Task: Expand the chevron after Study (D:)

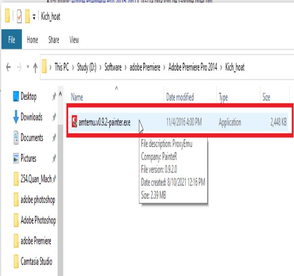Action: tap(101, 68)
